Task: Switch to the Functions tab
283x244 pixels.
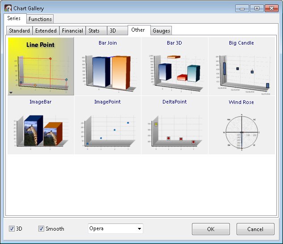Action: coord(40,19)
